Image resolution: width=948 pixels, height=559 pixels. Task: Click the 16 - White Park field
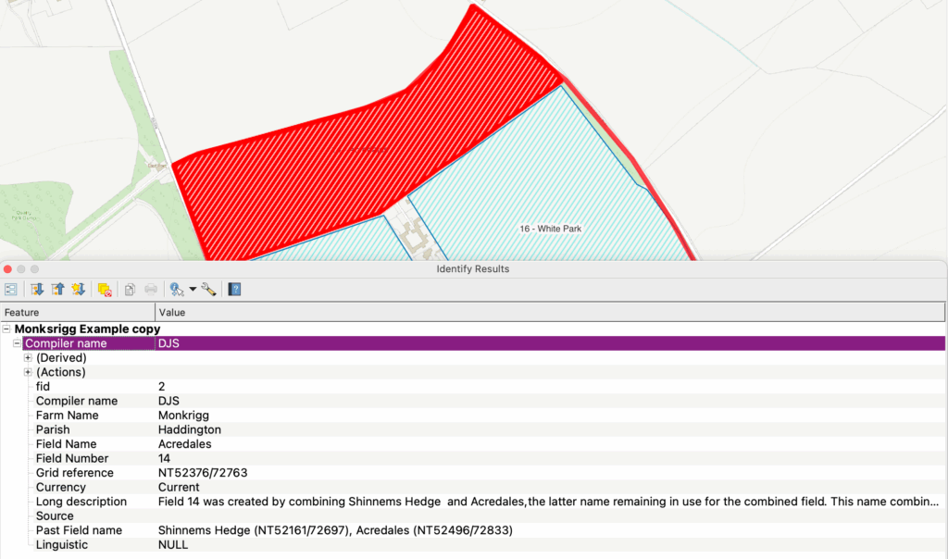550,228
